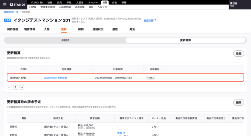Switch to 履歴 tab
The image size is (251, 136).
pos(115,29)
